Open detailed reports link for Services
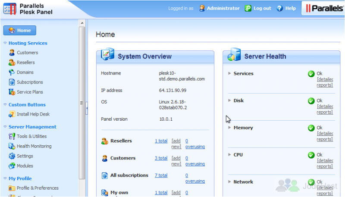This screenshot has width=345, height=197. (x=325, y=82)
